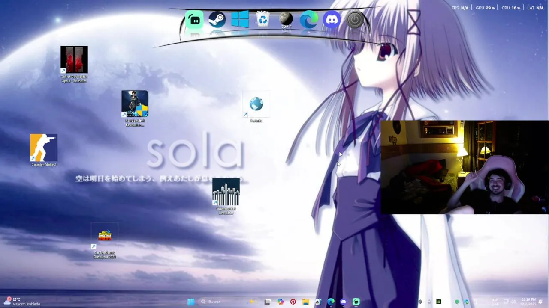Select the Car Mechanic Simulator 2021 shortcut

pos(105,241)
